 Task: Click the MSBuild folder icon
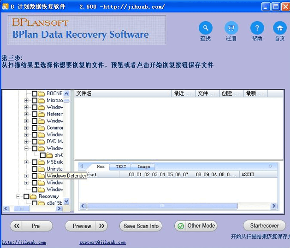[41, 162]
